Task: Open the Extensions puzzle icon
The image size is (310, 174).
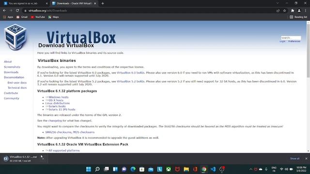Action: [293, 11]
